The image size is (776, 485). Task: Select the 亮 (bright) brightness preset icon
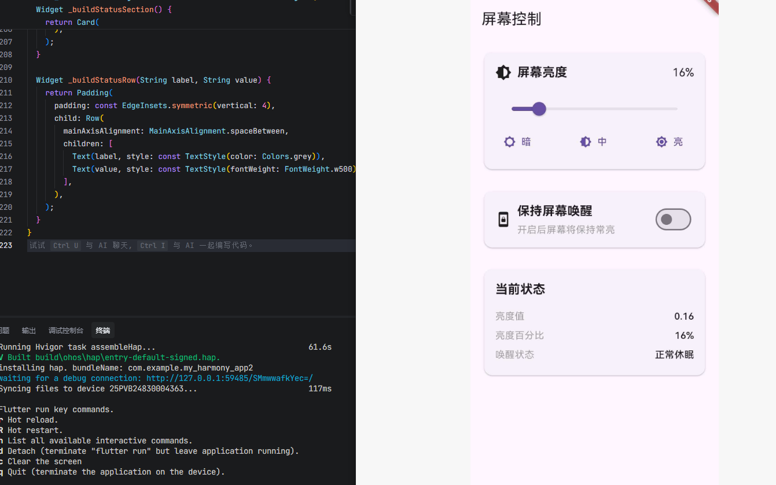coord(661,142)
